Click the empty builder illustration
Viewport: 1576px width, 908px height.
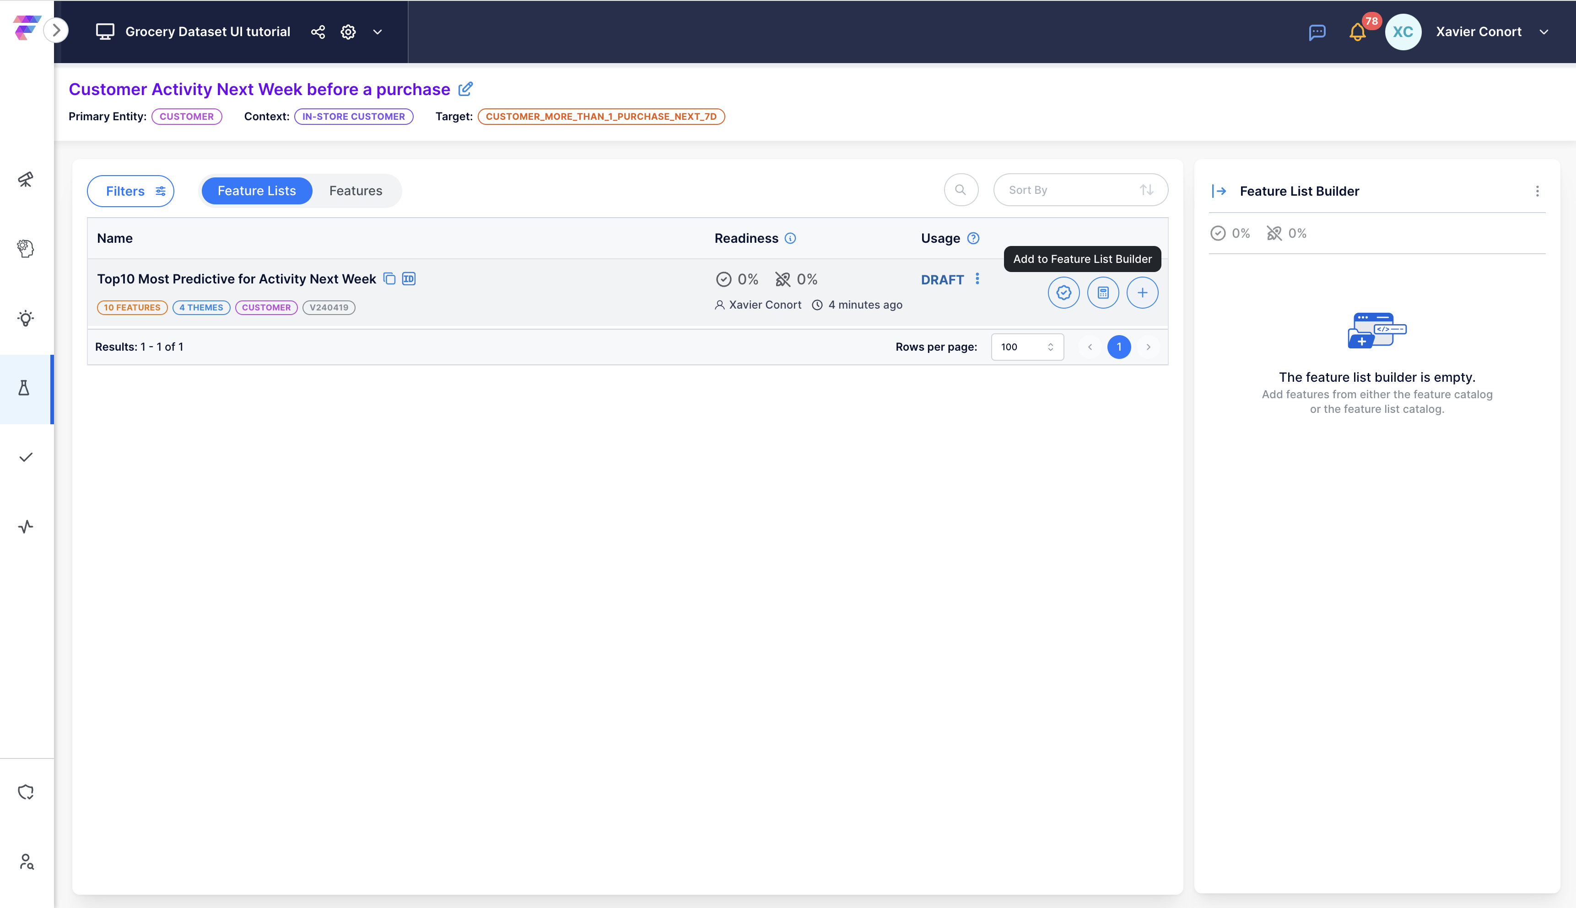coord(1377,331)
